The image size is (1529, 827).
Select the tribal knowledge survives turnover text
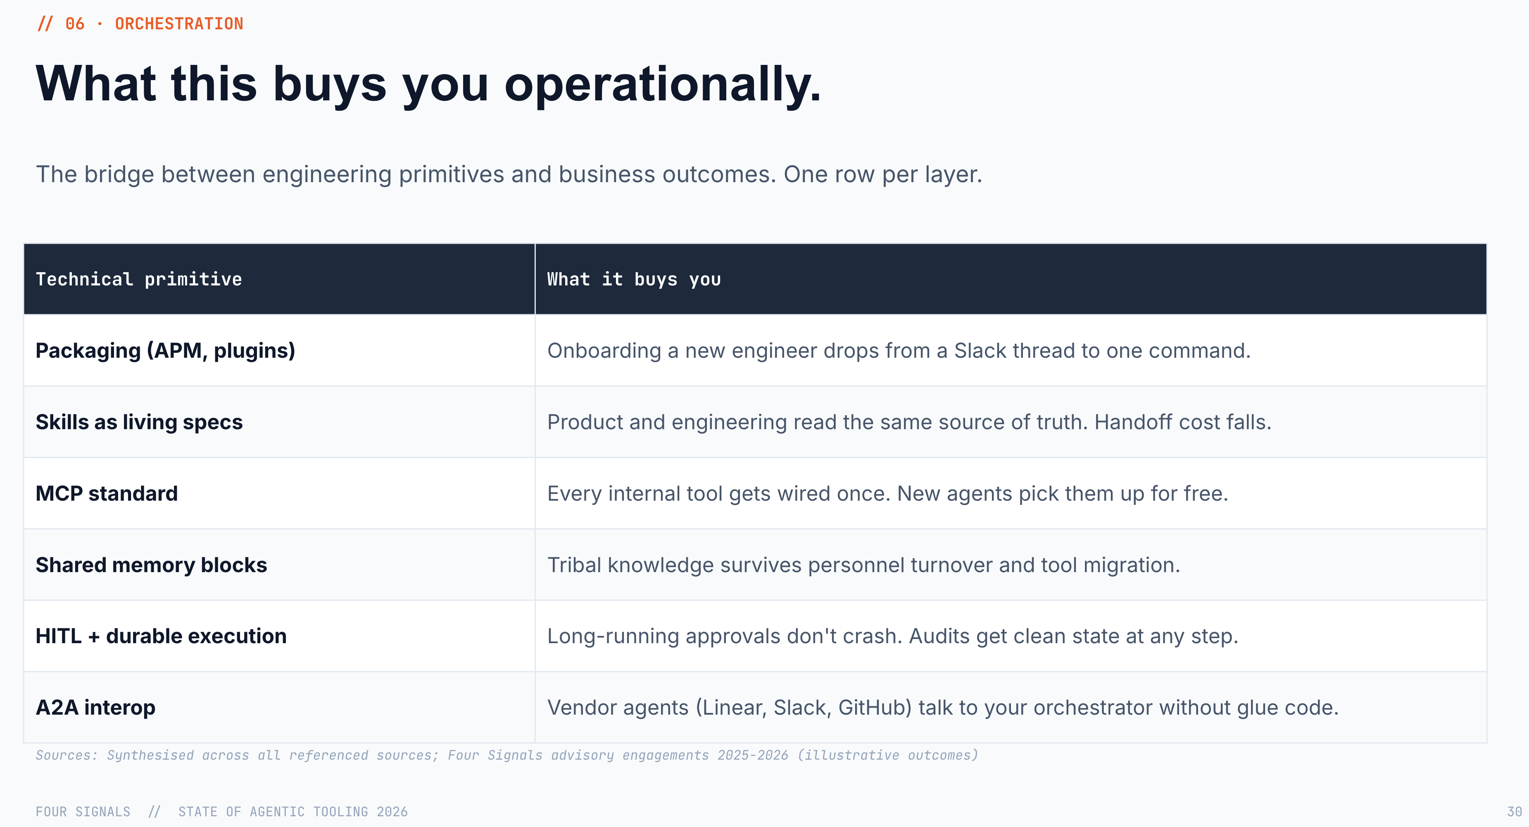(863, 565)
